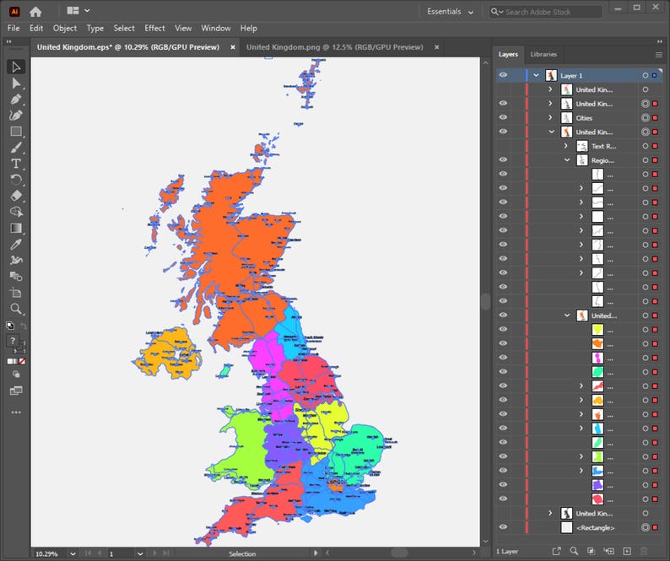This screenshot has height=561, width=670.
Task: Click in Search Adobe Stock field
Action: [546, 12]
